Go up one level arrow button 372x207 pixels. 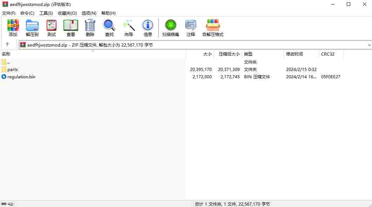click(x=7, y=44)
